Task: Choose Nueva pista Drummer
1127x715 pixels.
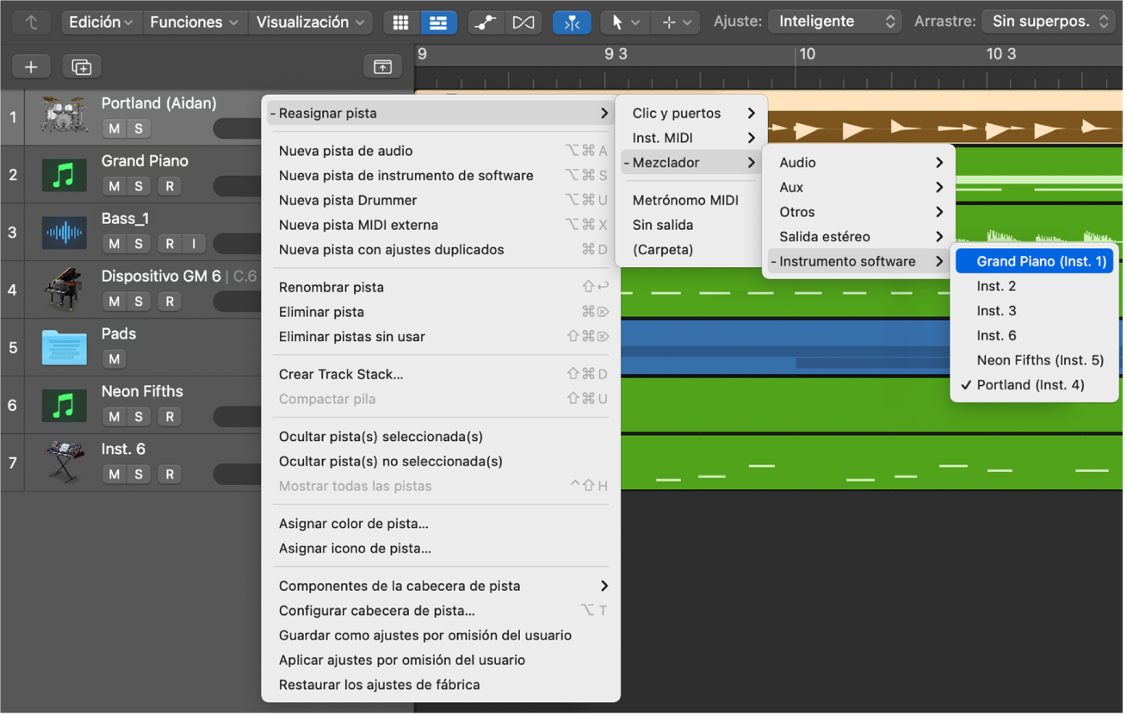Action: (x=441, y=201)
